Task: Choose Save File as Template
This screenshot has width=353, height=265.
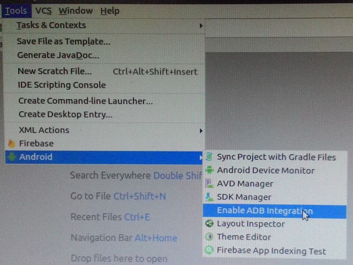Action: (104, 41)
